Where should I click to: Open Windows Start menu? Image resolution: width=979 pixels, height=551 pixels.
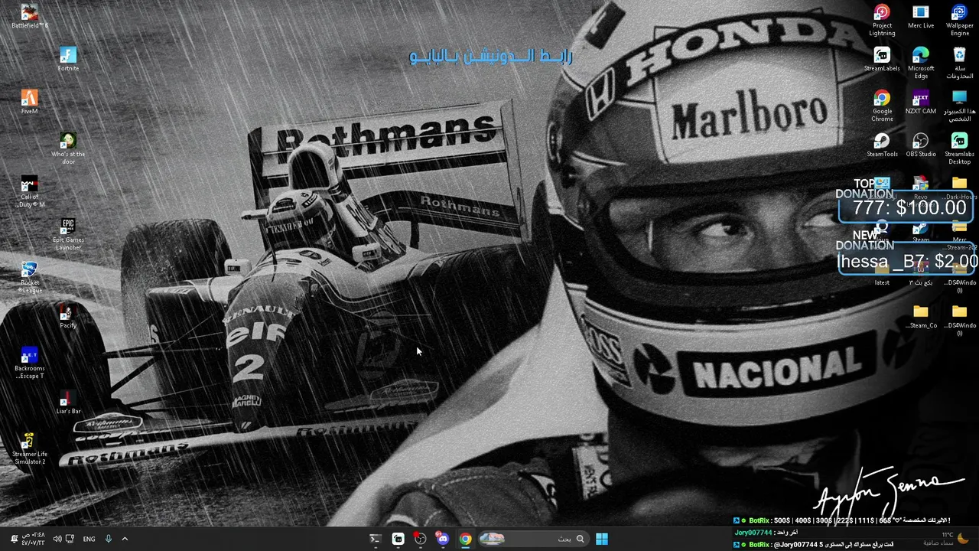(602, 539)
